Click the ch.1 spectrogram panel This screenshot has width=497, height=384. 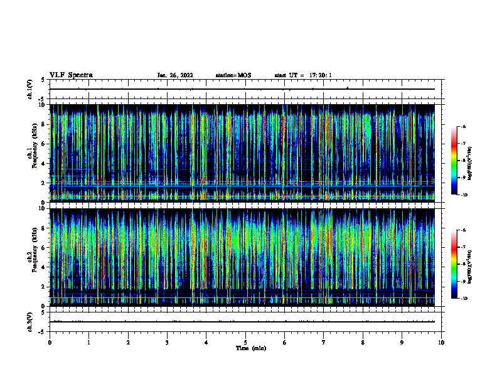242,153
